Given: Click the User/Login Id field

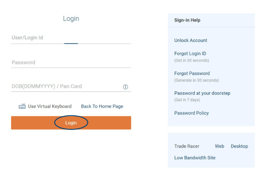Looking at the screenshot, I should pyautogui.click(x=71, y=38).
